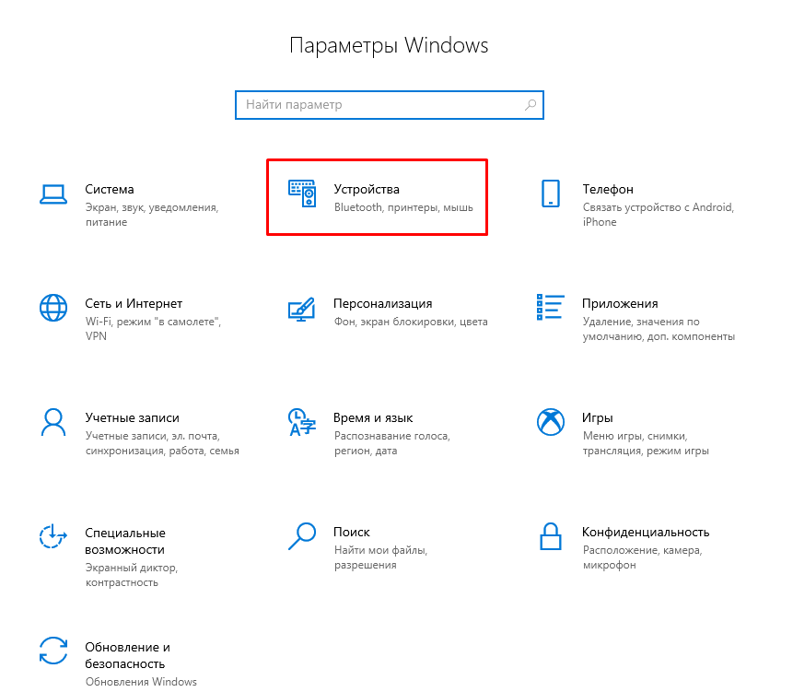The width and height of the screenshot is (793, 692).
Task: Click the laptop icon for Система
Action: 53,194
